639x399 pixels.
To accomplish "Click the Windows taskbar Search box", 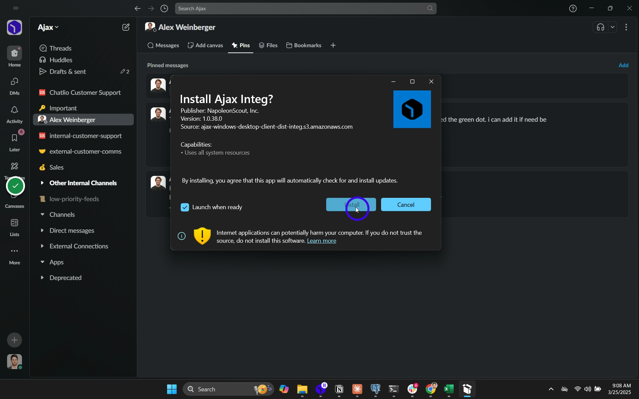I will pos(228,389).
